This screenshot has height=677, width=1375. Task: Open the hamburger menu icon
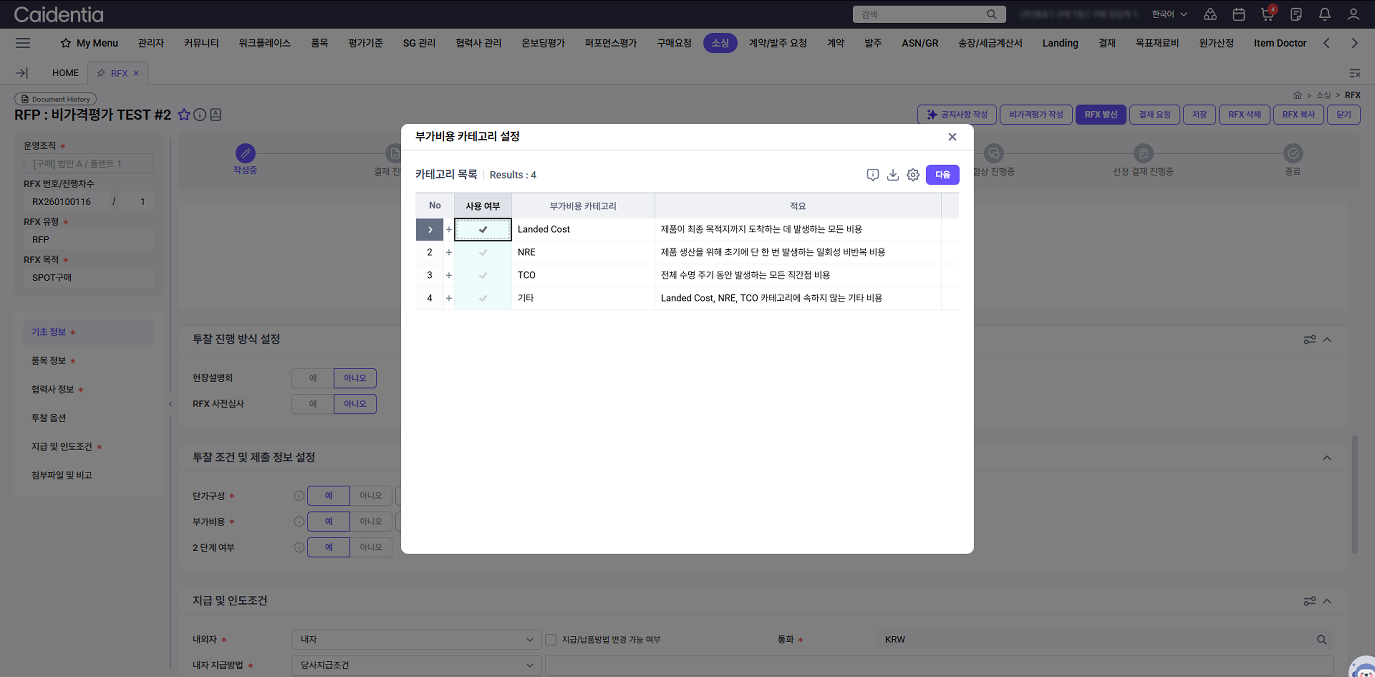pyautogui.click(x=23, y=43)
